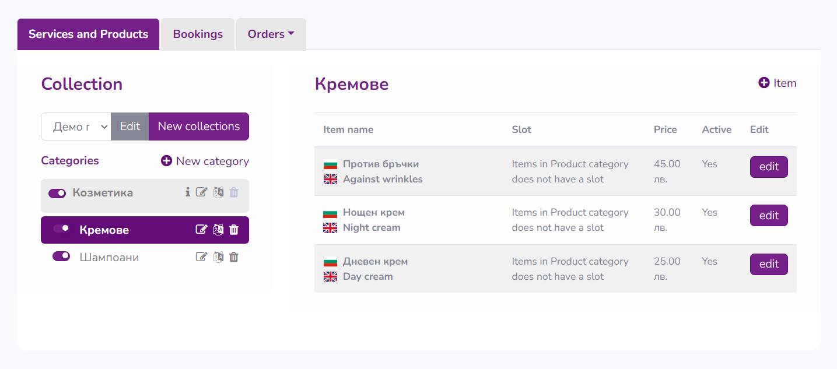Click the edit pencil icon for Шампоани
Viewport: 837px width, 369px height.
coord(201,256)
